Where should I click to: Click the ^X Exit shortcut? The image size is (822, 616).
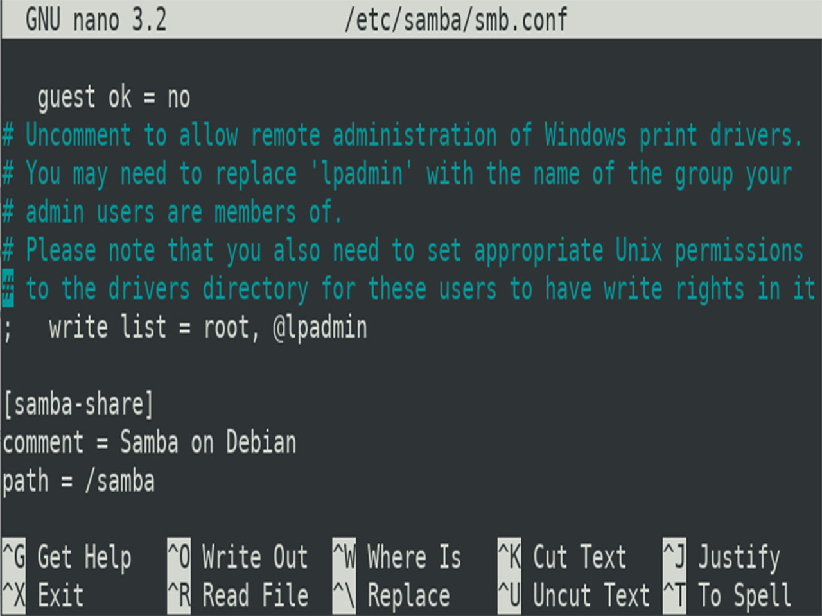pyautogui.click(x=44, y=595)
